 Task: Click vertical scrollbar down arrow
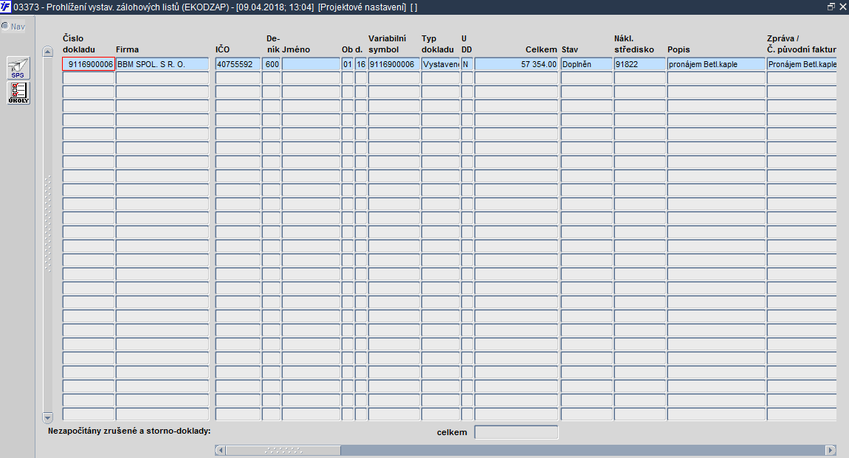[x=48, y=417]
